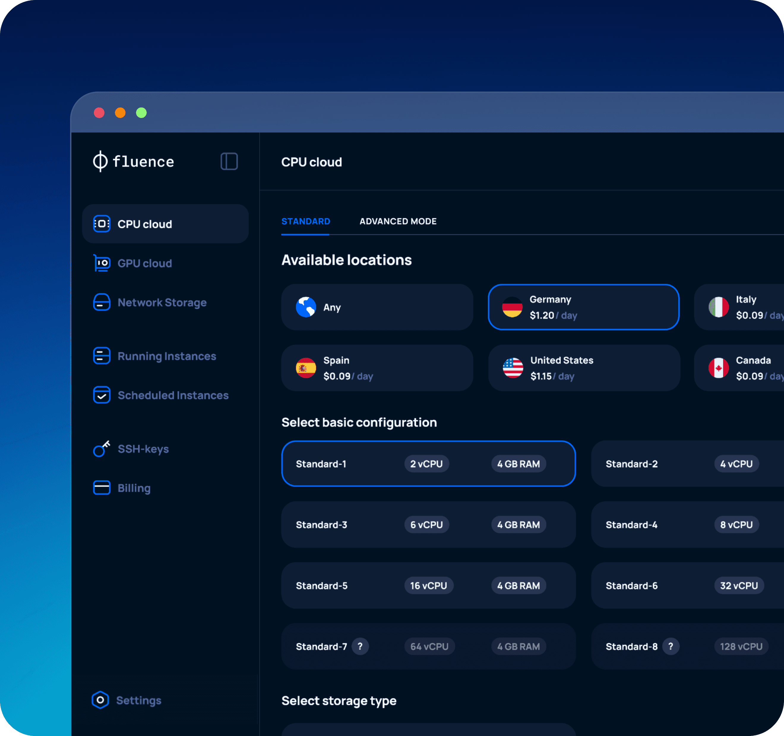Pick the Canada location card
Image resolution: width=784 pixels, height=736 pixels.
coord(739,368)
